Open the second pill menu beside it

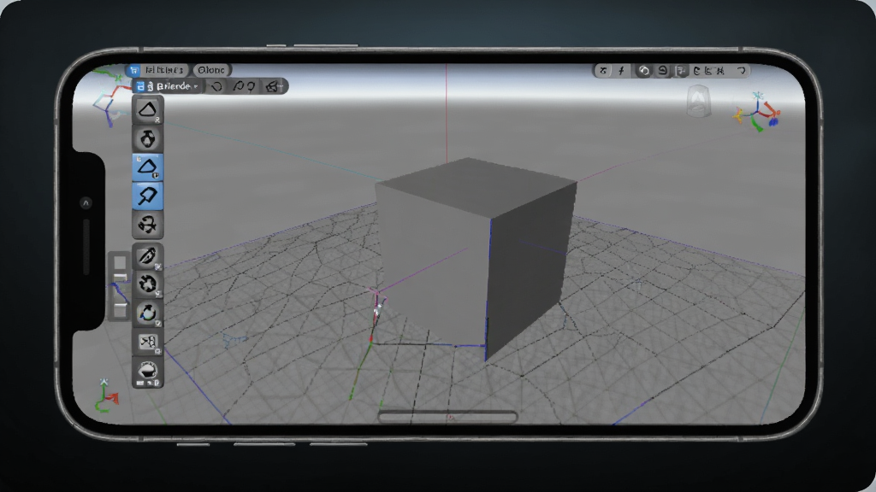[212, 70]
